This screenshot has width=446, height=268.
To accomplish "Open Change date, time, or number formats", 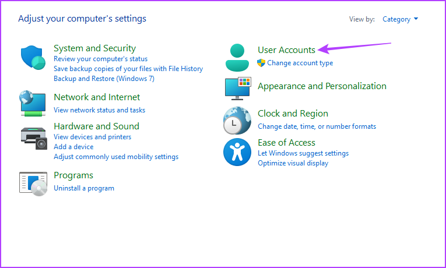I will pyautogui.click(x=317, y=126).
